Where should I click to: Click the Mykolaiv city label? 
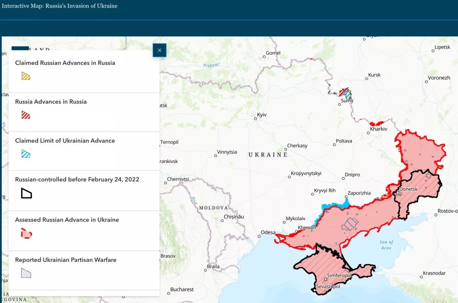tap(296, 218)
